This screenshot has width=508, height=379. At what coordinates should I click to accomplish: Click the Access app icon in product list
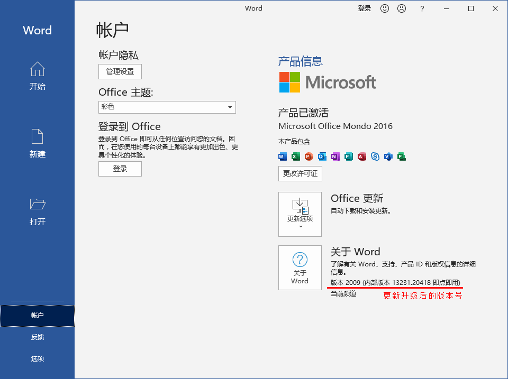click(362, 156)
